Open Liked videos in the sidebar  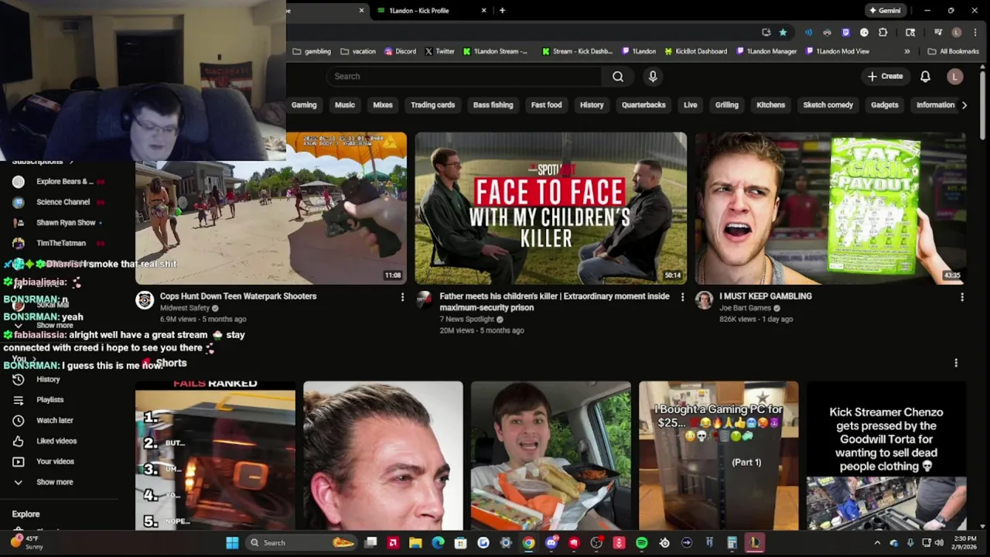point(56,441)
